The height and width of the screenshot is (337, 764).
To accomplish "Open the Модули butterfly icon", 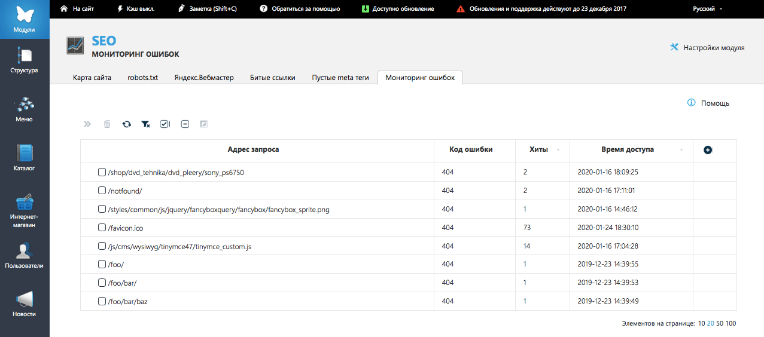I will [25, 14].
